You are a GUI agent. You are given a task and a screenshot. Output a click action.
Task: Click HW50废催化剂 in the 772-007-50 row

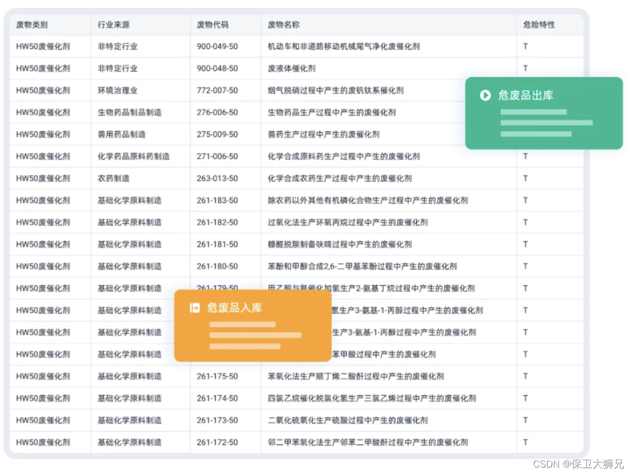click(43, 90)
